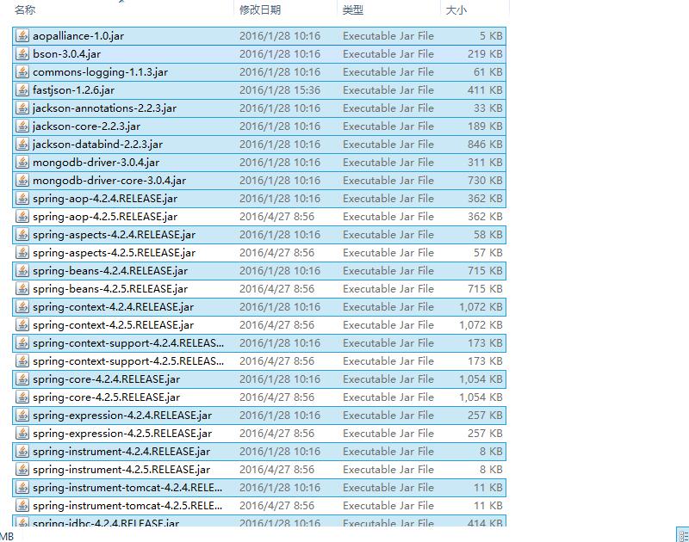The width and height of the screenshot is (689, 542).
Task: Click the 57 KB size of spring-aspects-4.2.5
Action: coord(488,253)
